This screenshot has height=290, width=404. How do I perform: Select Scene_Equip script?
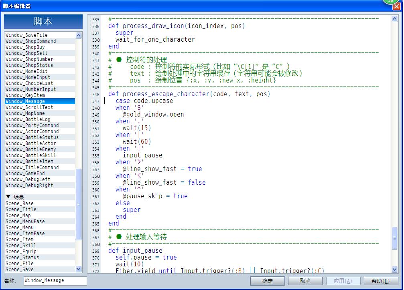tap(40, 252)
